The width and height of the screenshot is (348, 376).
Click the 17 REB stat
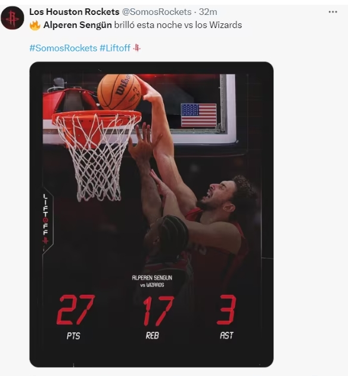(158, 317)
